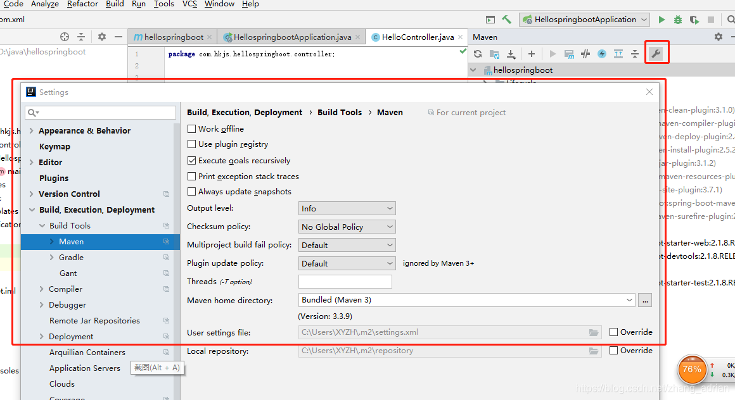Open the Checksum policy dropdown
The image size is (735, 400).
pos(347,227)
